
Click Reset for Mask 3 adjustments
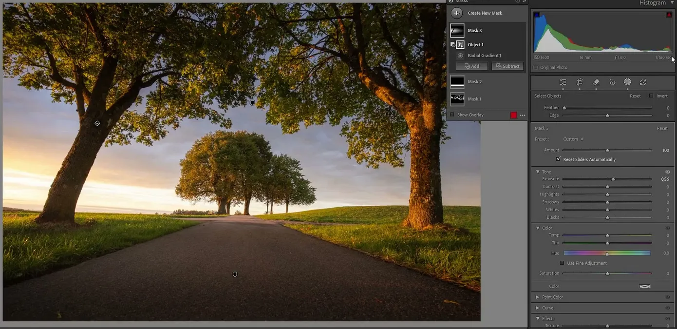(x=662, y=129)
